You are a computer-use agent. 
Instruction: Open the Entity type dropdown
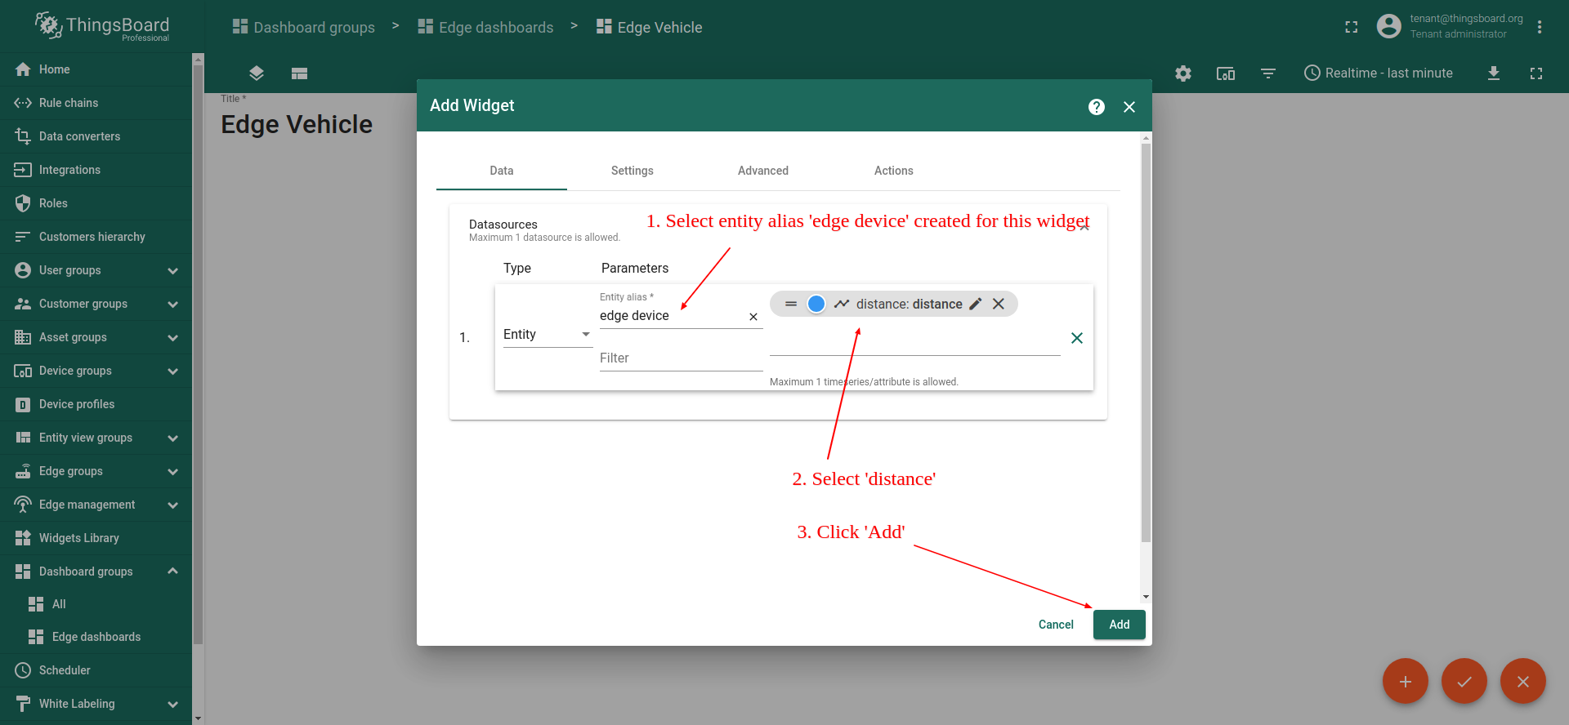548,335
